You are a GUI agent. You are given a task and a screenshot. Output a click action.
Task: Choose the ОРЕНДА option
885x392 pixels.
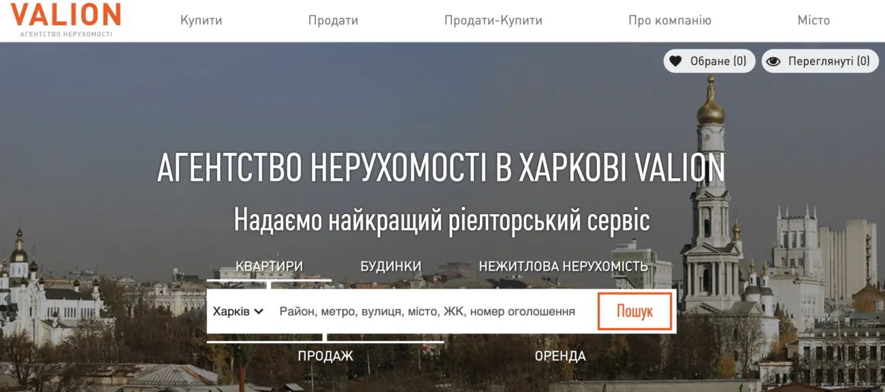point(560,356)
